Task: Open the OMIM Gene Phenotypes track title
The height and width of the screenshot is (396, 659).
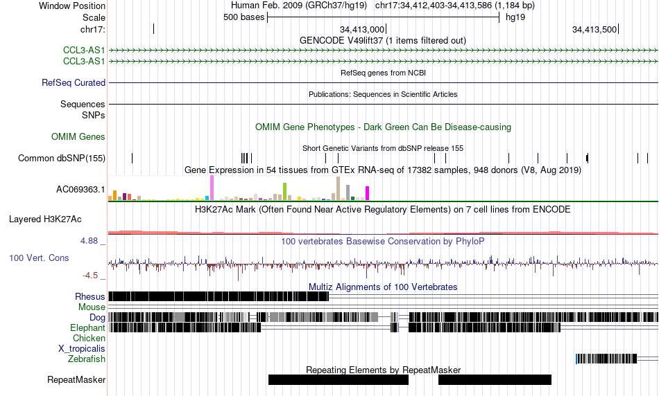Action: [x=383, y=127]
